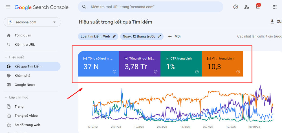The width and height of the screenshot is (282, 133).
Task: Click the Google News icon in sidebar
Action: pyautogui.click(x=9, y=85)
